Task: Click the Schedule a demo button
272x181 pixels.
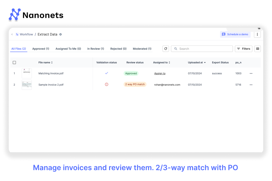Action: (x=235, y=34)
